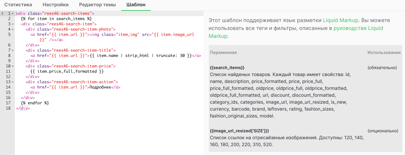Collapse the rees46-search-item-photo block at line 4

tap(13, 29)
